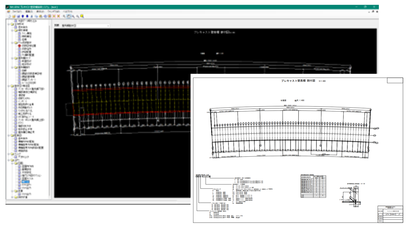
Task: Click the yellow magnifier icon in toolbar
Action: coord(82,16)
